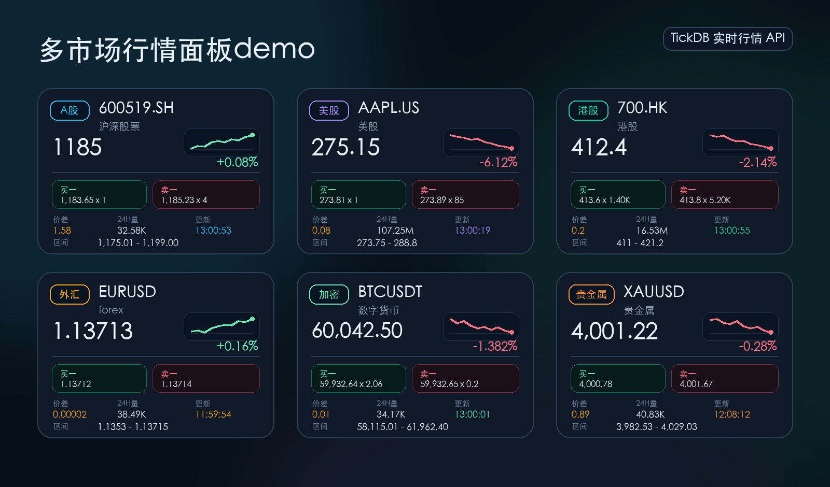This screenshot has height=487, width=830.
Task: Click the 买一 4,000.78 bid box
Action: pyautogui.click(x=618, y=379)
